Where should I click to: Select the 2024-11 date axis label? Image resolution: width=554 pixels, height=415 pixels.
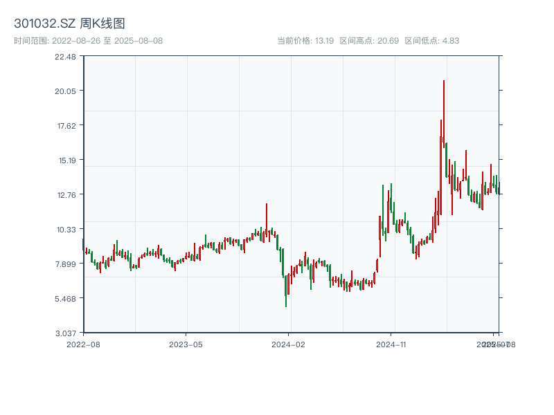391,344
